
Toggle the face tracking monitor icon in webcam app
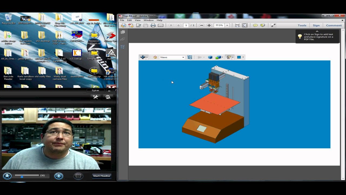pyautogui.click(x=59, y=176)
